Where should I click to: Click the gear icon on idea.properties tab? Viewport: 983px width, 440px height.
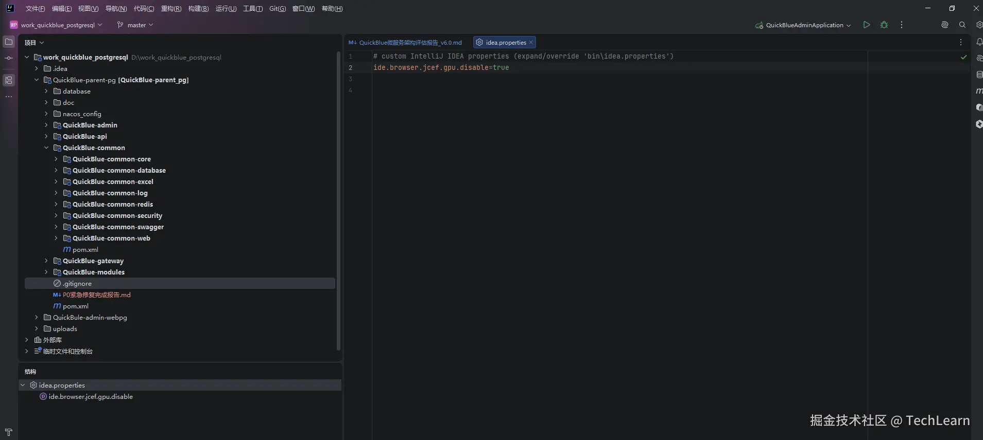coord(479,42)
